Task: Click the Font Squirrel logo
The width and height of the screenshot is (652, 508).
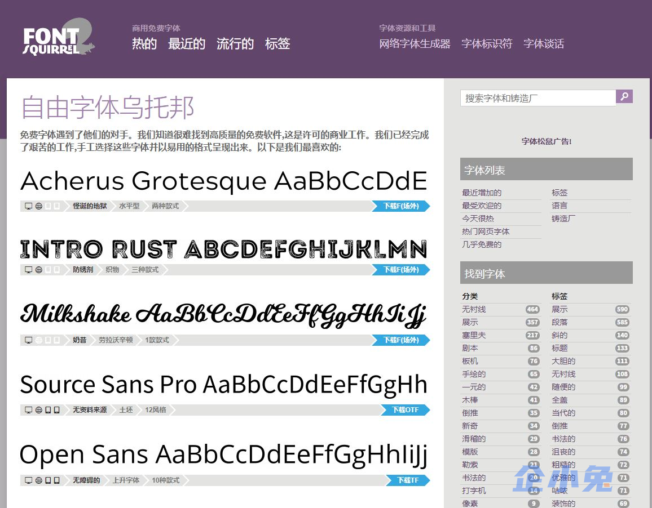Action: (x=58, y=37)
